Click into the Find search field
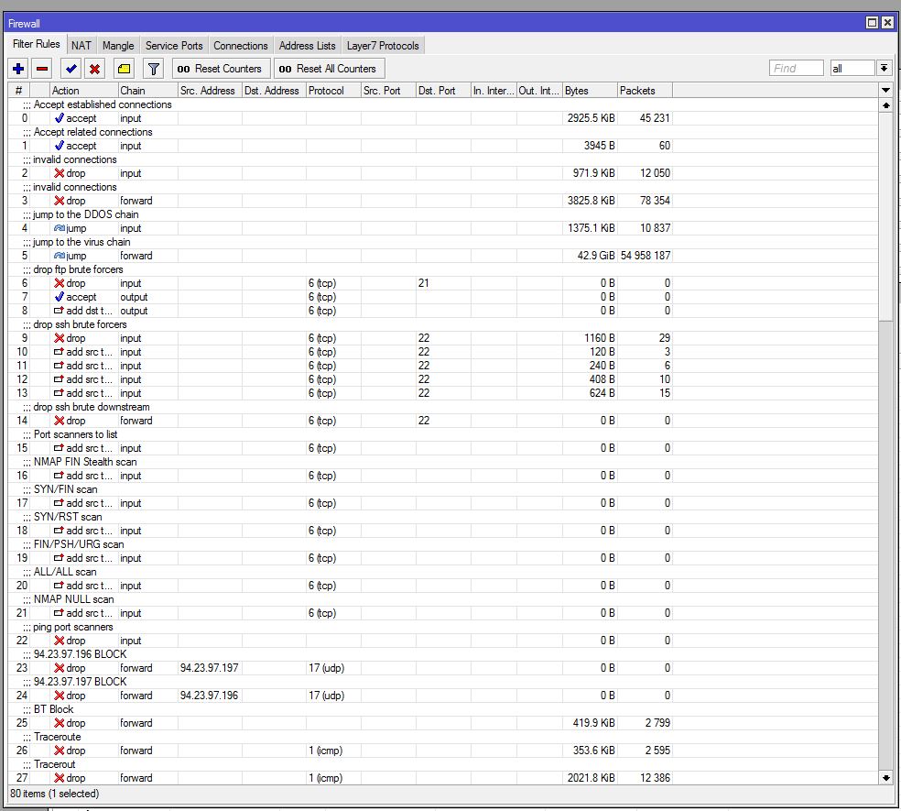Image resolution: width=901 pixels, height=811 pixels. pyautogui.click(x=796, y=69)
